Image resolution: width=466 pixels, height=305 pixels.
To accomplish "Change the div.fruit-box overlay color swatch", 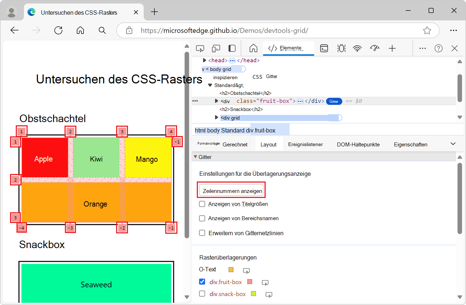I will click(250, 282).
